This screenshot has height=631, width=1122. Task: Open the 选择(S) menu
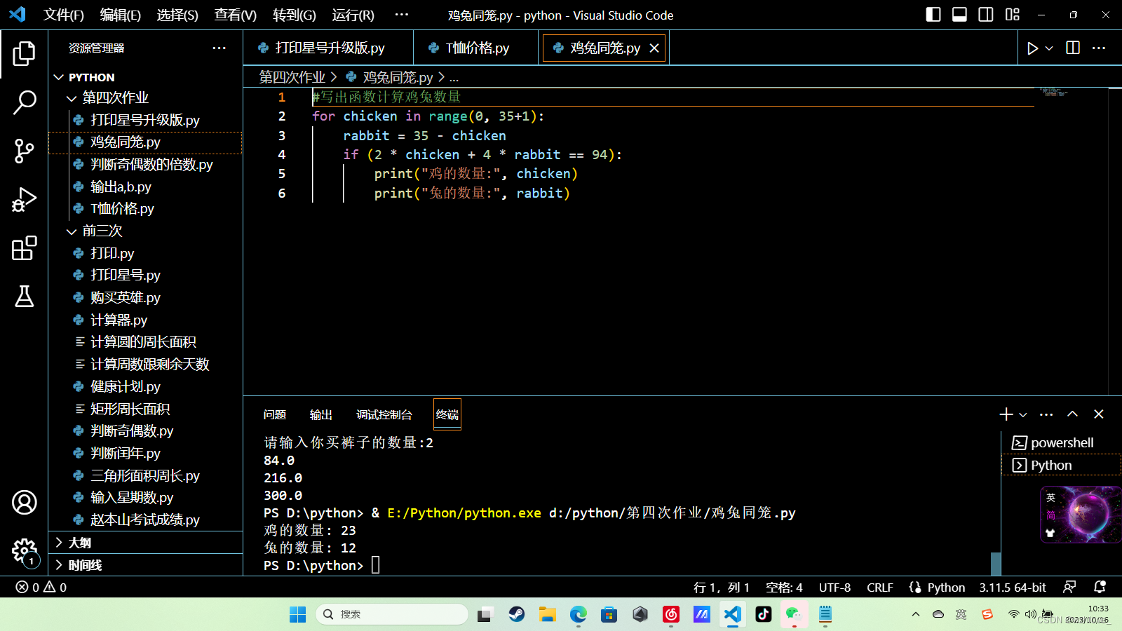click(x=177, y=15)
